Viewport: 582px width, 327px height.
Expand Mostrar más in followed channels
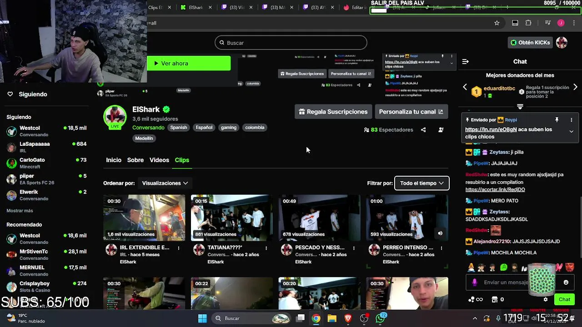20,211
